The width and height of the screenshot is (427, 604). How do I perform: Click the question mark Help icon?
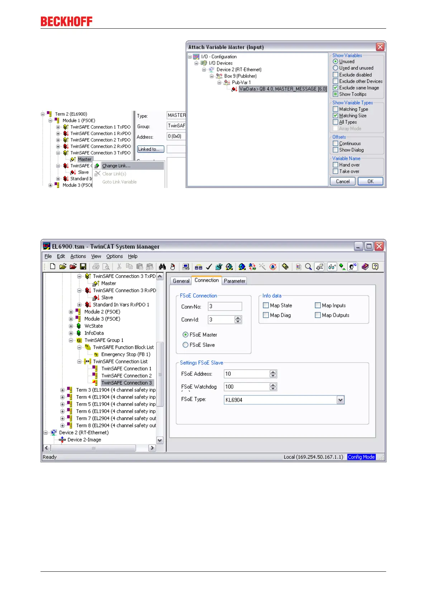pos(375,266)
